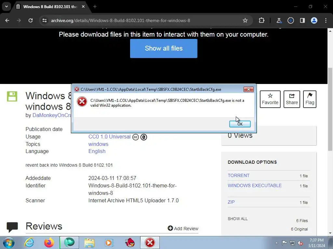This screenshot has height=249, width=333.
Task: Click the scrollbar down arrow
Action: pyautogui.click(x=330, y=233)
